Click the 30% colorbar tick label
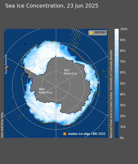 [x=123, y=105]
